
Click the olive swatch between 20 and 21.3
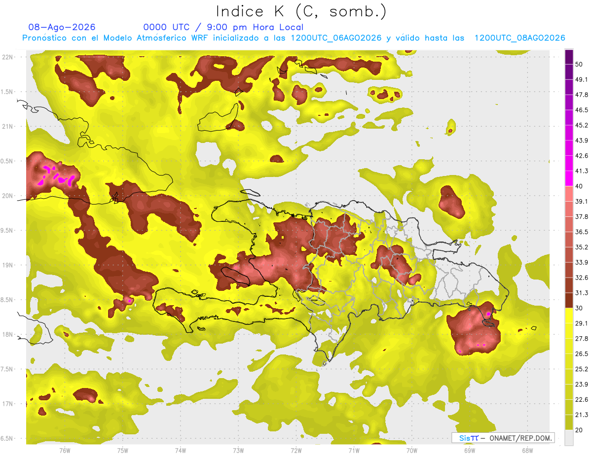[569, 422]
